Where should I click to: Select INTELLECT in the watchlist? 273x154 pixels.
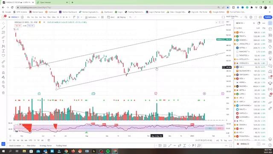point(250,59)
